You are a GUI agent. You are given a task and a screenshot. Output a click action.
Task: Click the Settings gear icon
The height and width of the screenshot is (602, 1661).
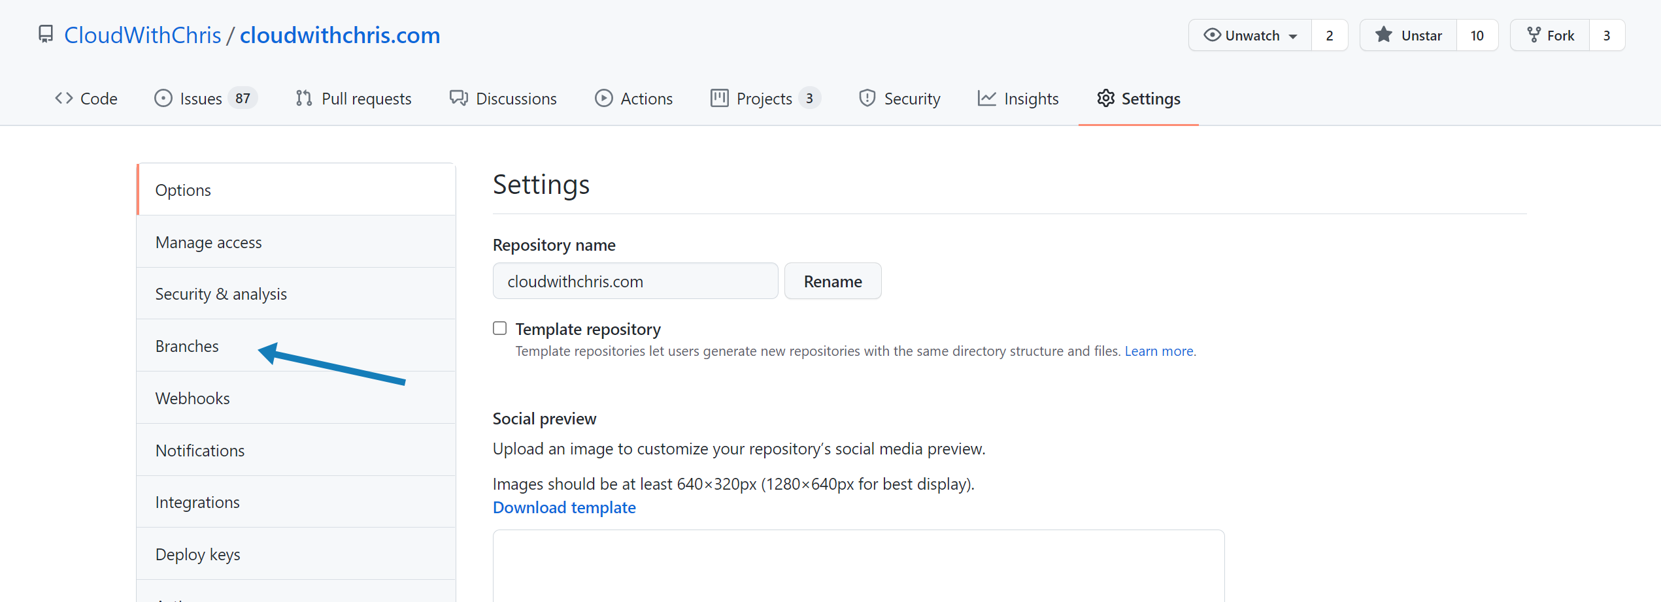pos(1106,98)
